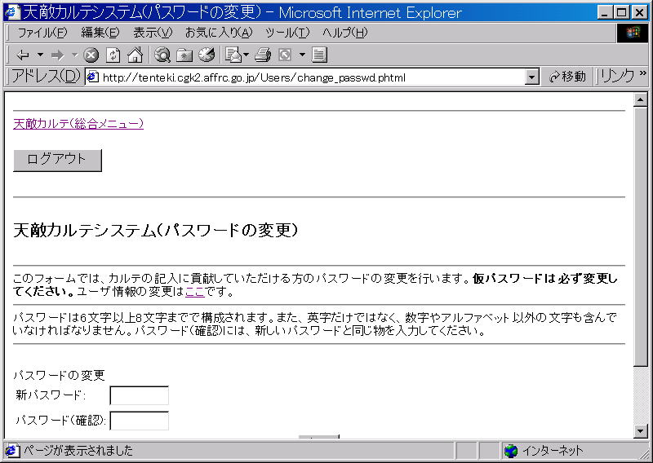Refresh the page with the toolbar icon
The height and width of the screenshot is (463, 653).
pos(113,55)
